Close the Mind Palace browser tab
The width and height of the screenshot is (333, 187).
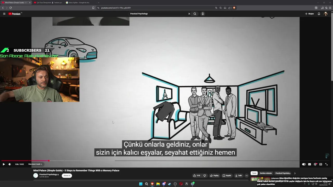(30, 3)
